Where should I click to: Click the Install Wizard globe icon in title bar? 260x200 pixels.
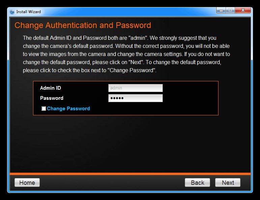click(12, 12)
